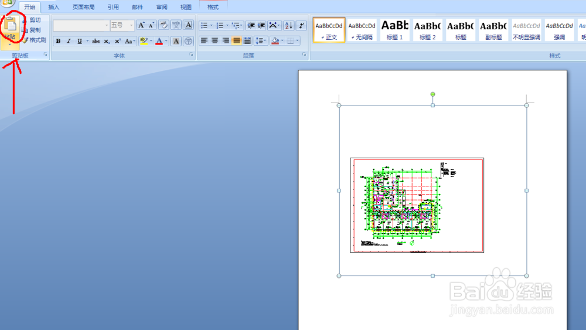The width and height of the screenshot is (586, 330).
Task: Apply the 副标题 (Subtitle) style
Action: tap(493, 30)
